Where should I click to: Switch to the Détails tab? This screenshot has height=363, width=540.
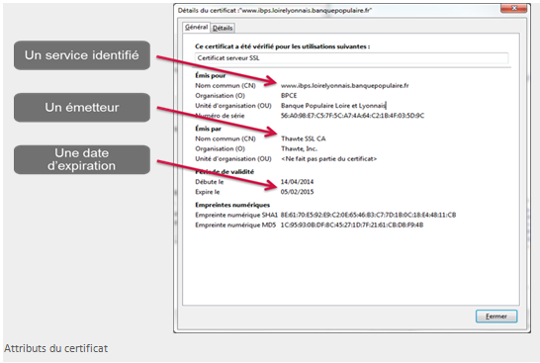[223, 28]
